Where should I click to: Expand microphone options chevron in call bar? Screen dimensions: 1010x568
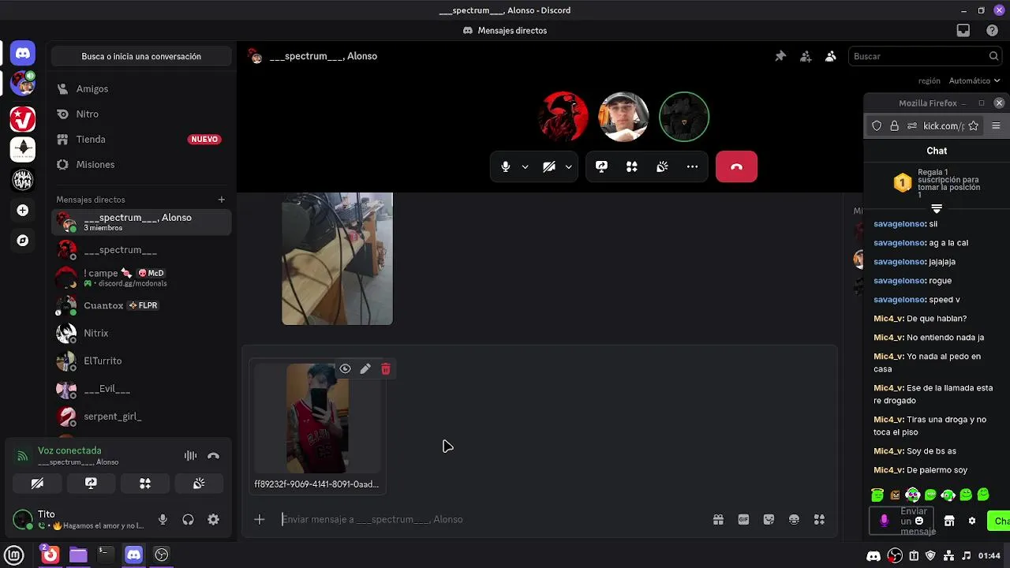525,166
